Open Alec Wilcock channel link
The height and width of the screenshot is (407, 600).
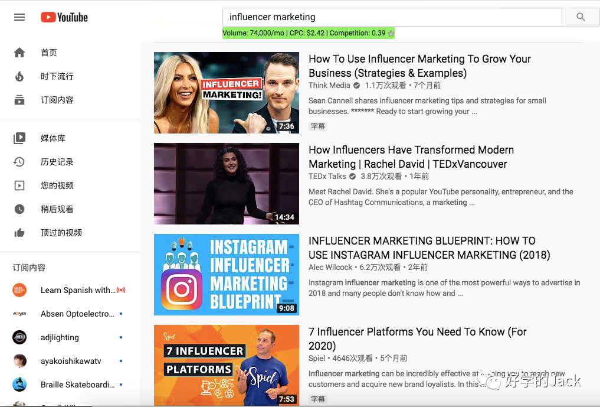coord(330,267)
